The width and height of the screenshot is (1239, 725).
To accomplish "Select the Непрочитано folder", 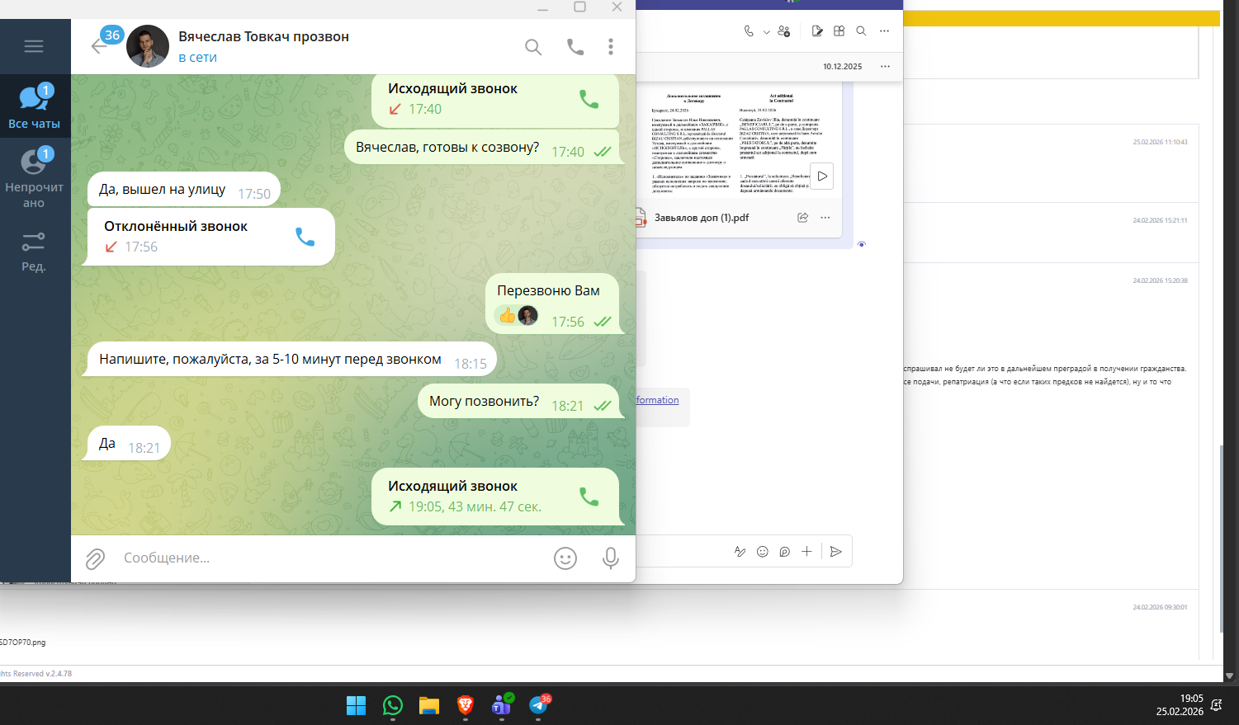I will pyautogui.click(x=34, y=178).
